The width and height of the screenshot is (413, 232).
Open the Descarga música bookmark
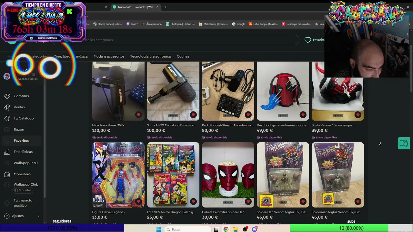[x=297, y=24]
